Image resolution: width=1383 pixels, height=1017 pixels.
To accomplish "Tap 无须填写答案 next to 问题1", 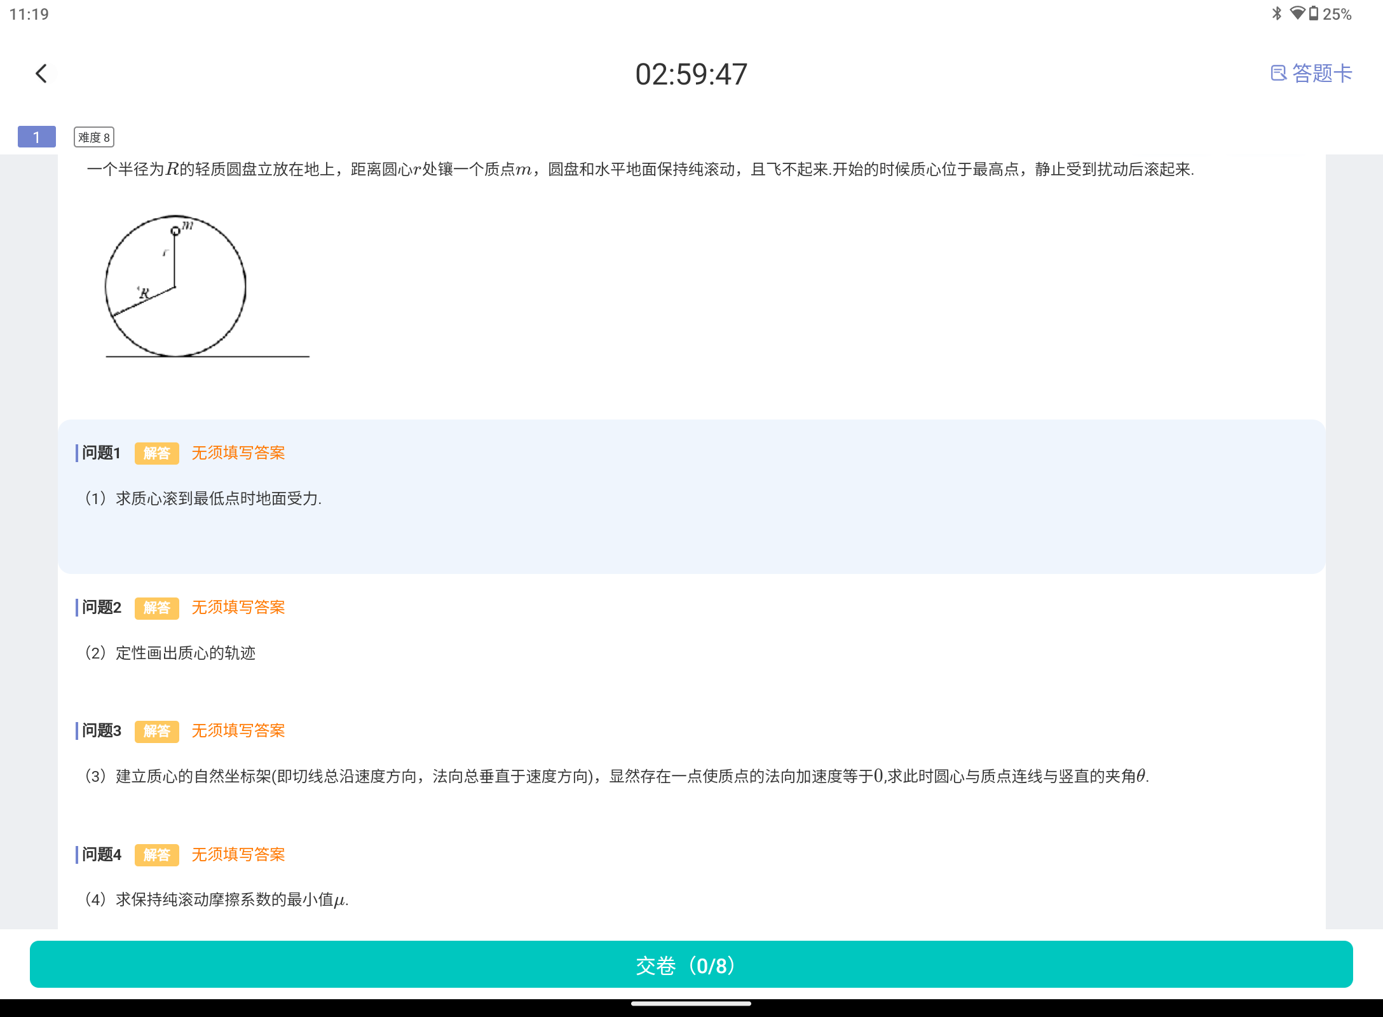I will tap(238, 453).
